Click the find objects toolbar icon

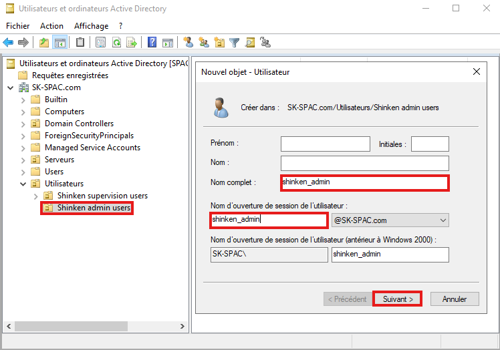point(250,42)
